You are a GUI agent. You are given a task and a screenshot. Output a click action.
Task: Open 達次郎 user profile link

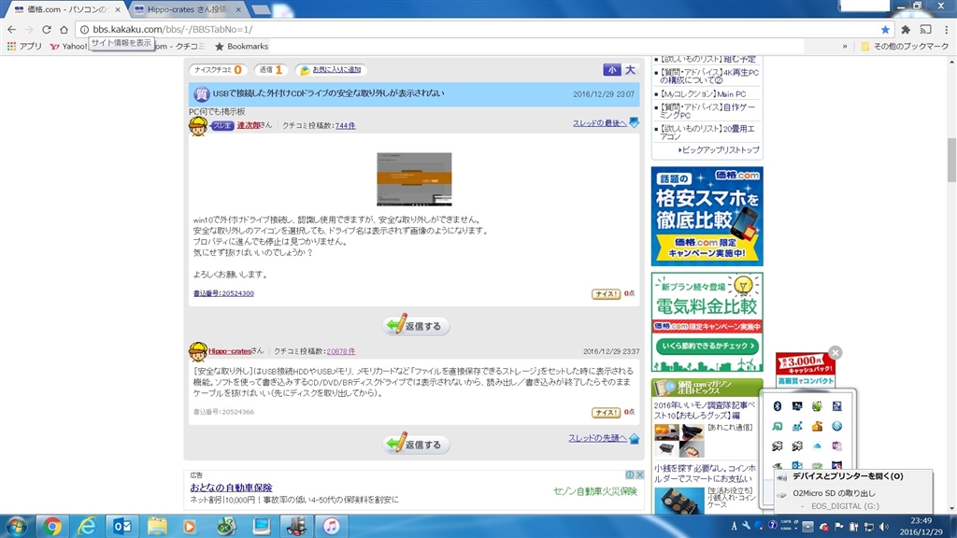[249, 125]
